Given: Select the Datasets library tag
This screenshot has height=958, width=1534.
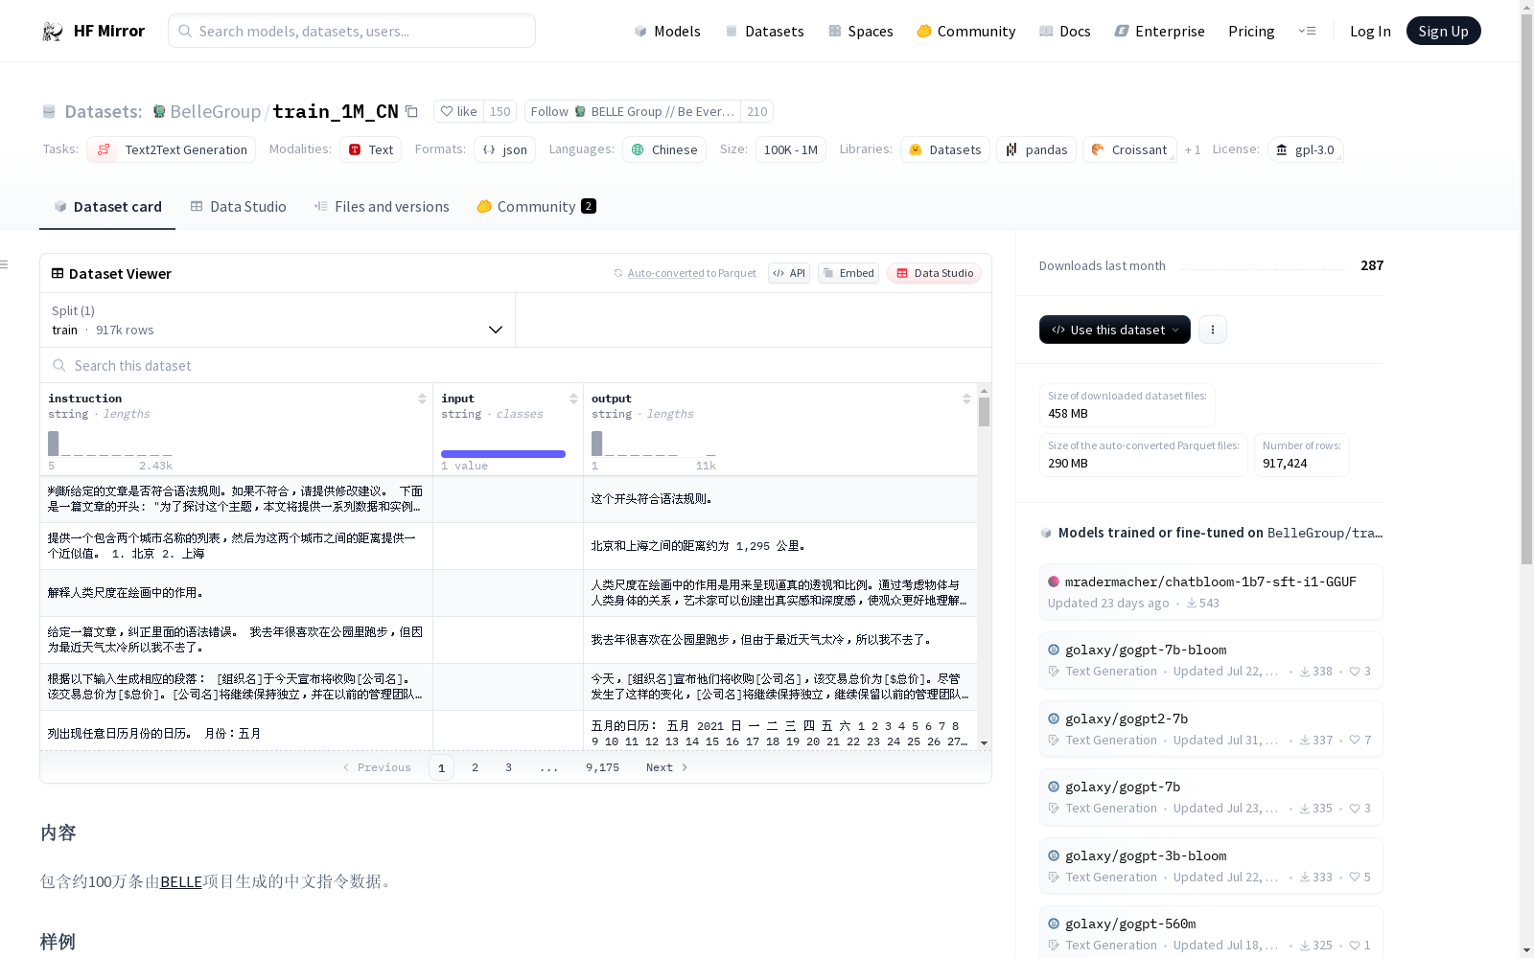Looking at the screenshot, I should (945, 149).
